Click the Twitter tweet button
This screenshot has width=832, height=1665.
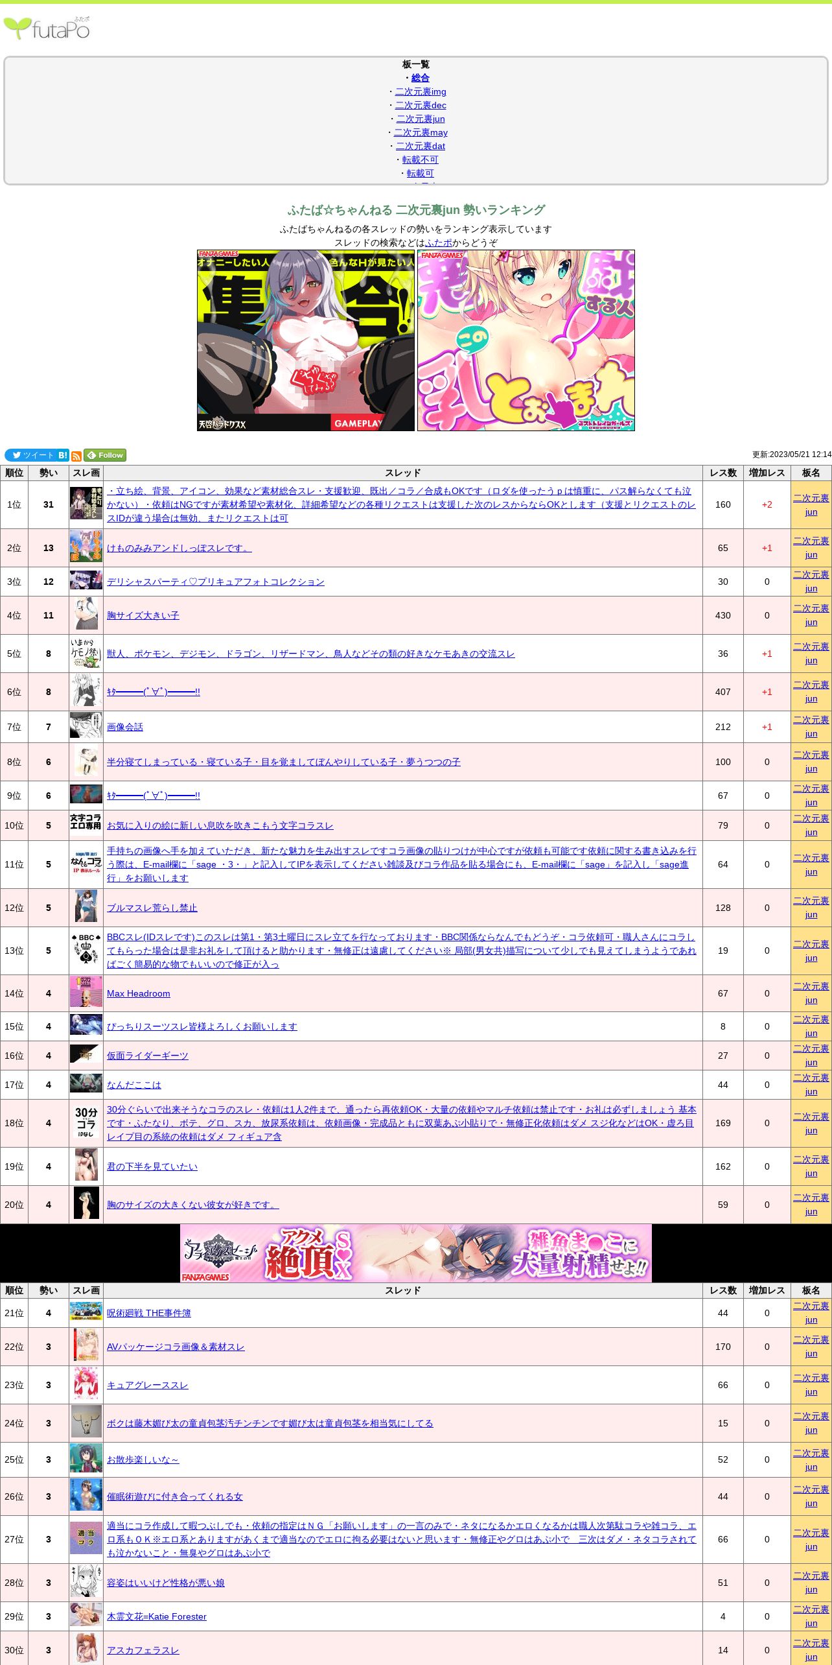pyautogui.click(x=30, y=455)
